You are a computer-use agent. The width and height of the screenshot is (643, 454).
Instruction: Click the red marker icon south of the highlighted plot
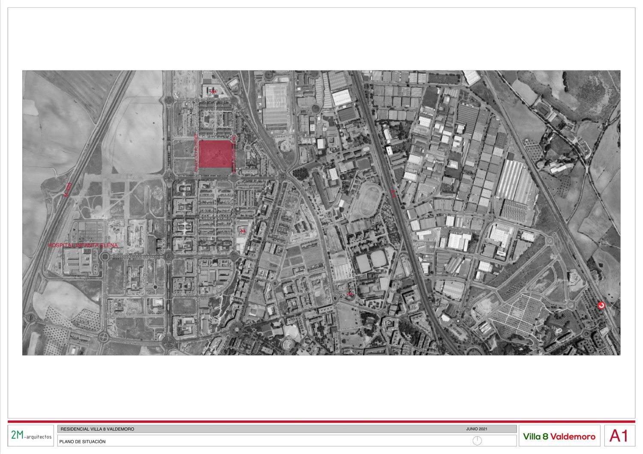coord(243,231)
